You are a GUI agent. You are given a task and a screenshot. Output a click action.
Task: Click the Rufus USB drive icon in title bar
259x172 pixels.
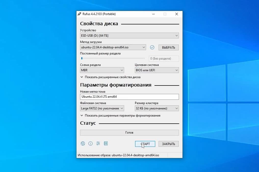tap(79, 14)
